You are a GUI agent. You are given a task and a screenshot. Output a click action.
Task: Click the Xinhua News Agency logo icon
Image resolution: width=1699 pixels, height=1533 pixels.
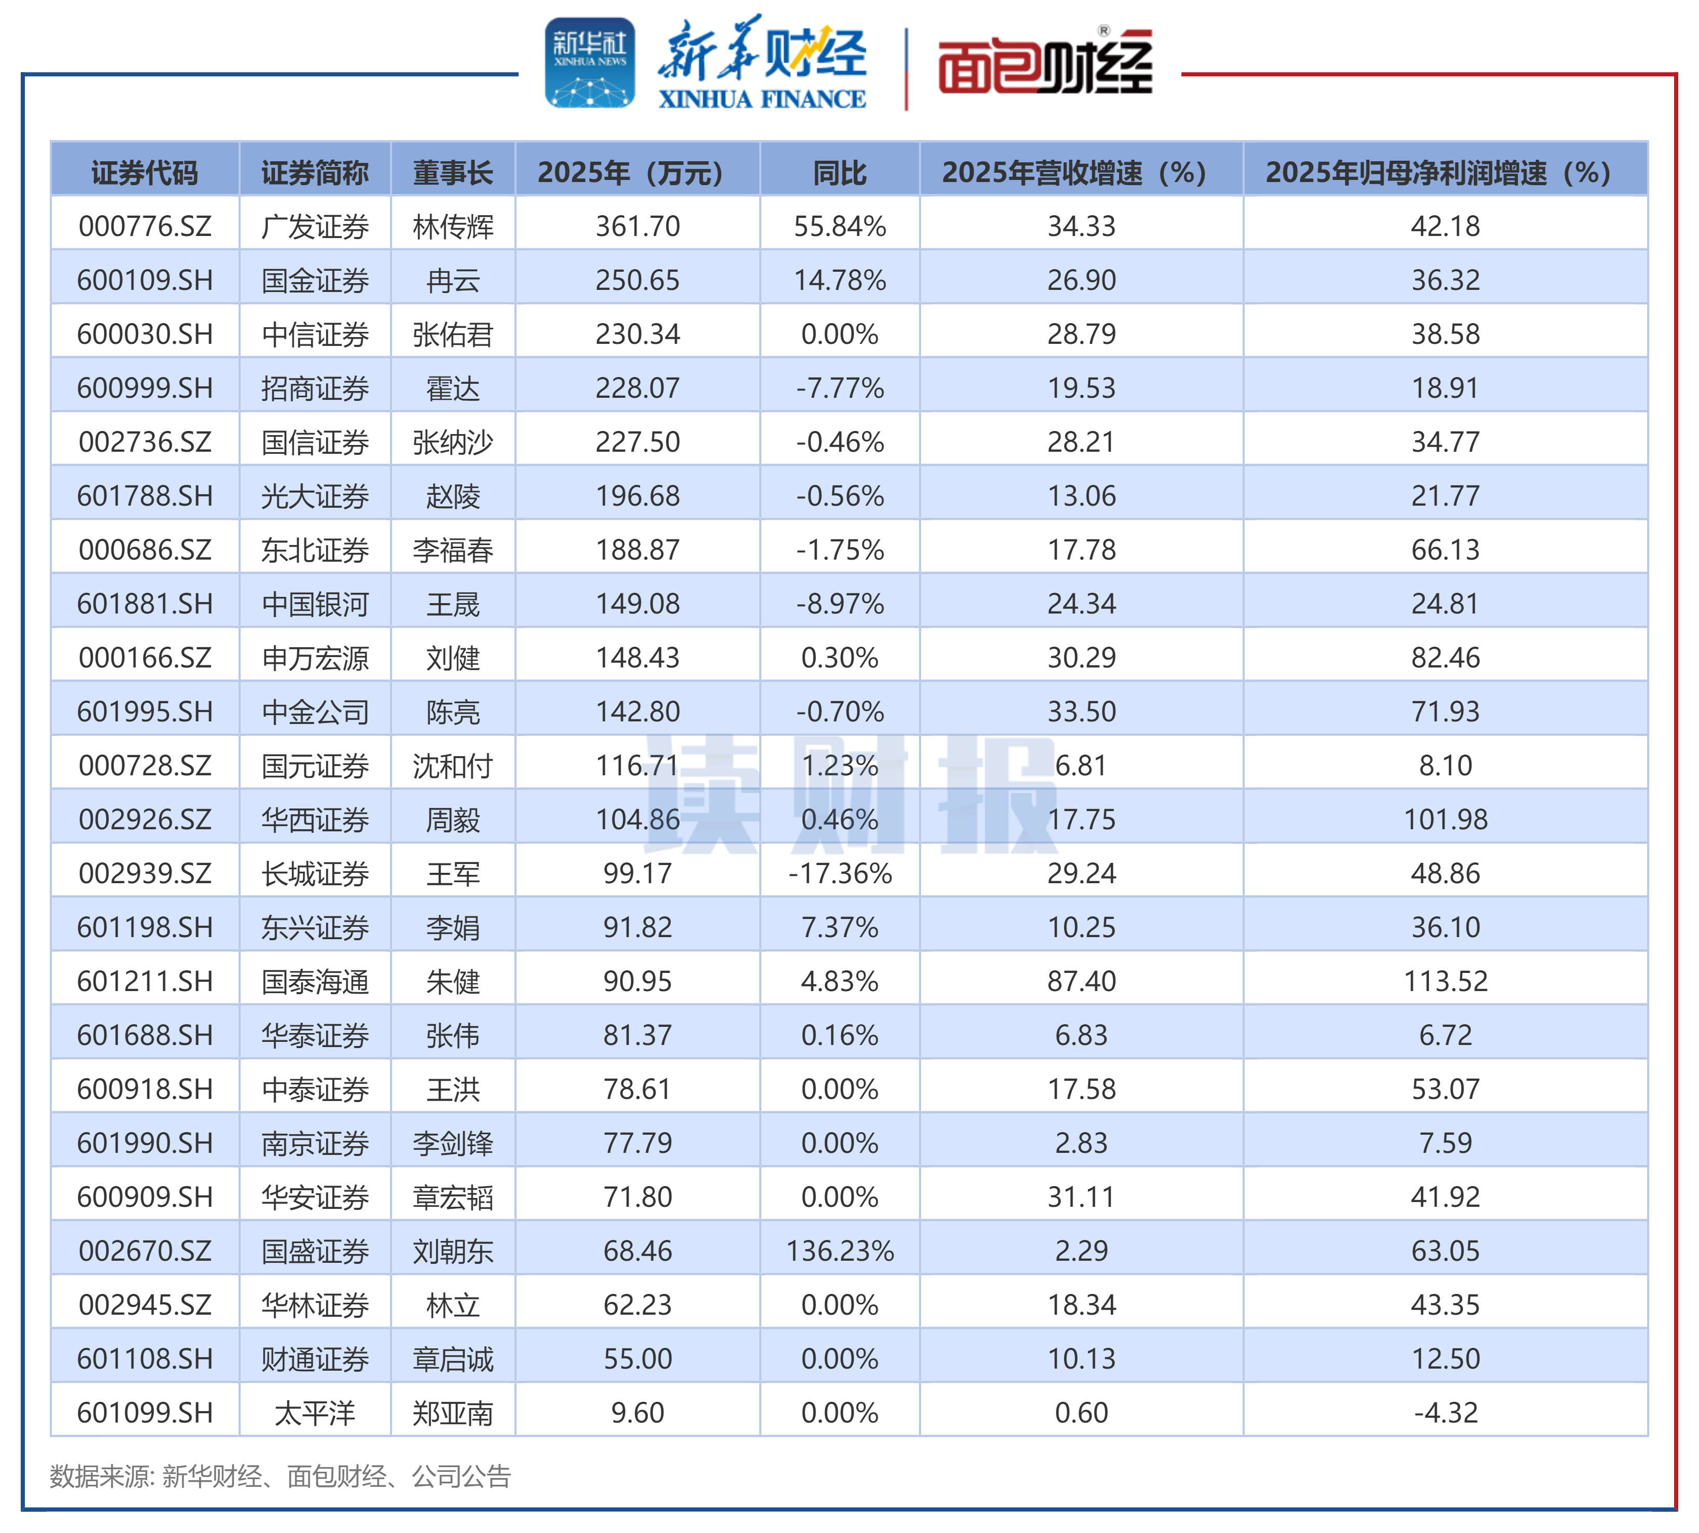(x=589, y=63)
